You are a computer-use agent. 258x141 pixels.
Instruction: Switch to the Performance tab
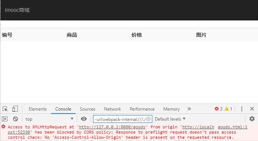pos(142,109)
